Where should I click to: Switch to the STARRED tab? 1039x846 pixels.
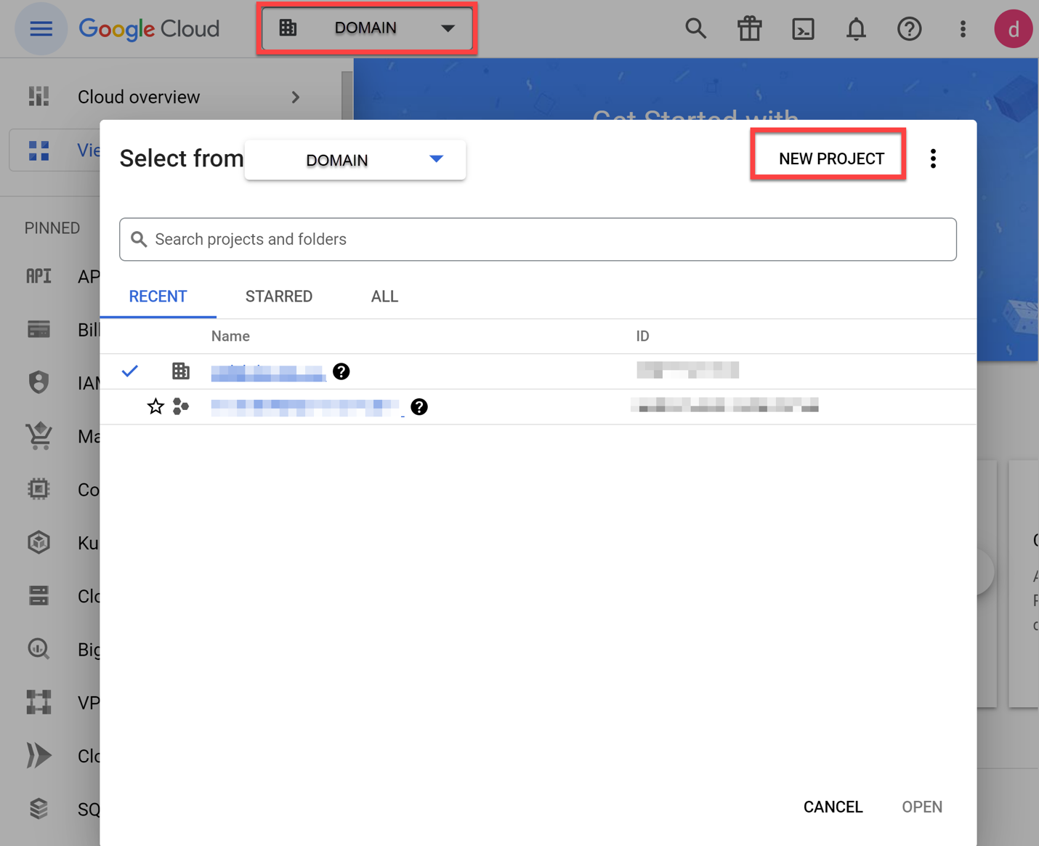click(x=279, y=297)
